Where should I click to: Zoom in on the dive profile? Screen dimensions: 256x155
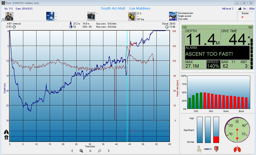click(81, 151)
